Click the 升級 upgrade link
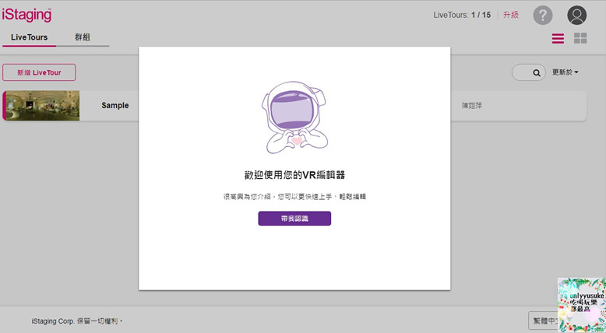 point(510,15)
